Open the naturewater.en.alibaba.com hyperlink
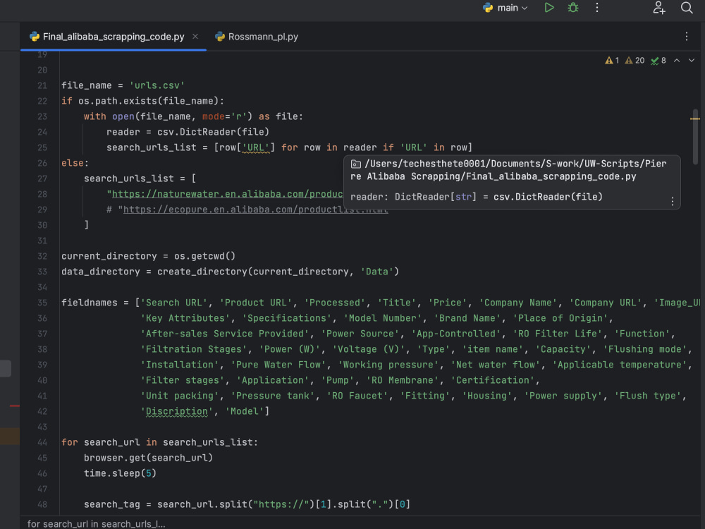Viewport: 705px width, 529px height. coord(211,193)
